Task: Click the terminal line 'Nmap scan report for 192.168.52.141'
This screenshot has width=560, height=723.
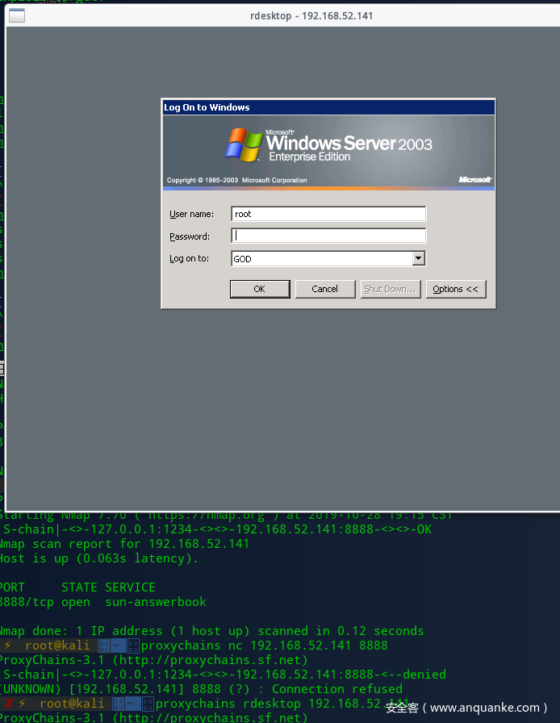Action: (x=124, y=544)
